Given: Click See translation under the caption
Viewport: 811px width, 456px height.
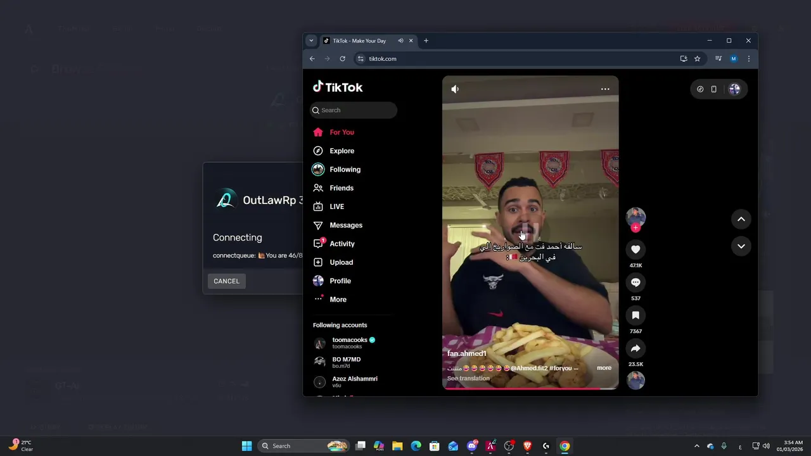Looking at the screenshot, I should coord(468,379).
